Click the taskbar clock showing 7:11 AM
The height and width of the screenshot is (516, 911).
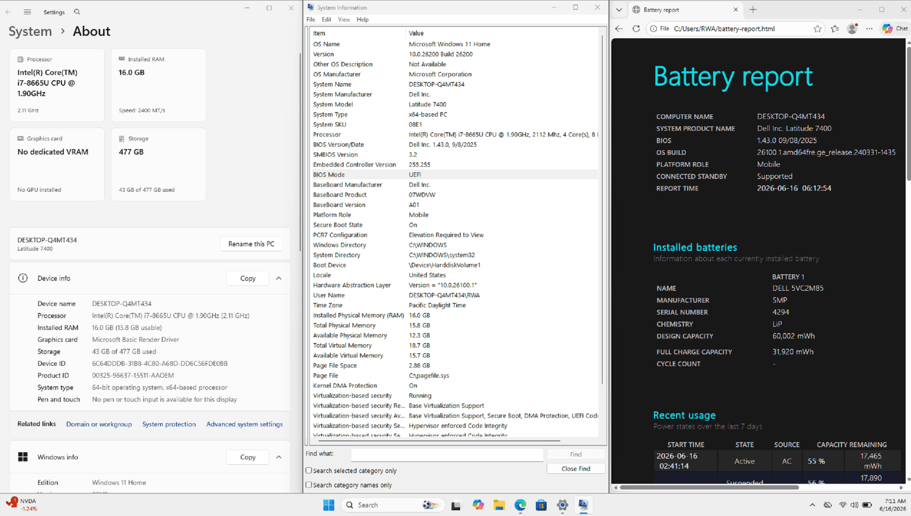(x=892, y=505)
